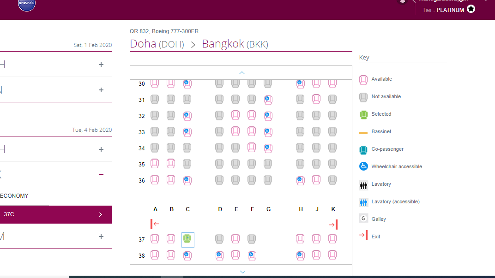This screenshot has width=495, height=278.
Task: Click the Wheelchair accessible key icon
Action: (x=363, y=166)
